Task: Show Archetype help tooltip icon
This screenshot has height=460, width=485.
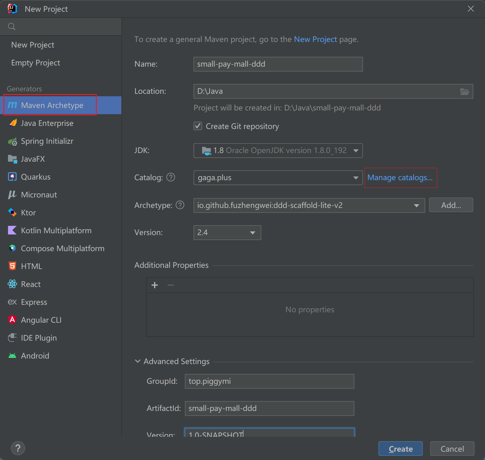Action: point(180,205)
